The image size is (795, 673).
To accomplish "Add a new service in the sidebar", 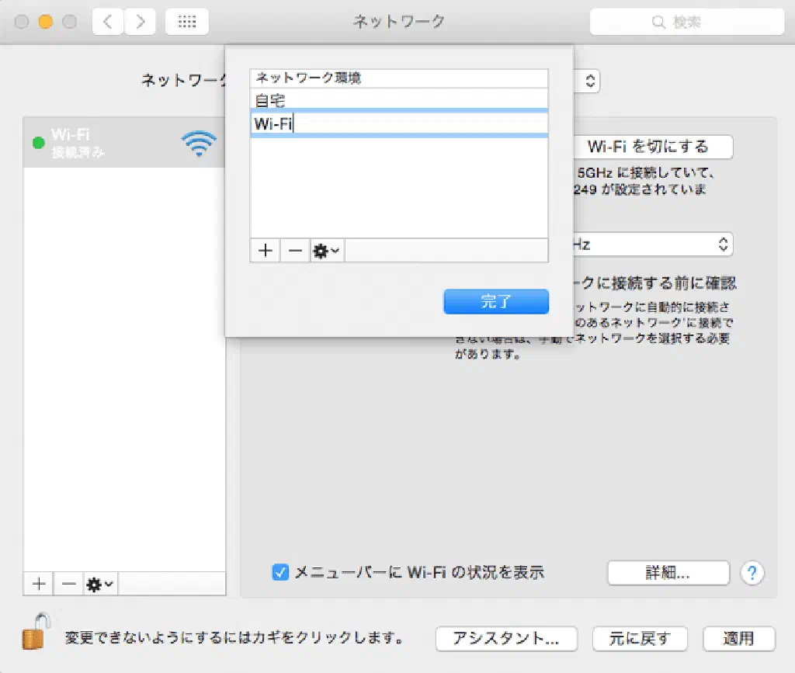I will pos(39,584).
